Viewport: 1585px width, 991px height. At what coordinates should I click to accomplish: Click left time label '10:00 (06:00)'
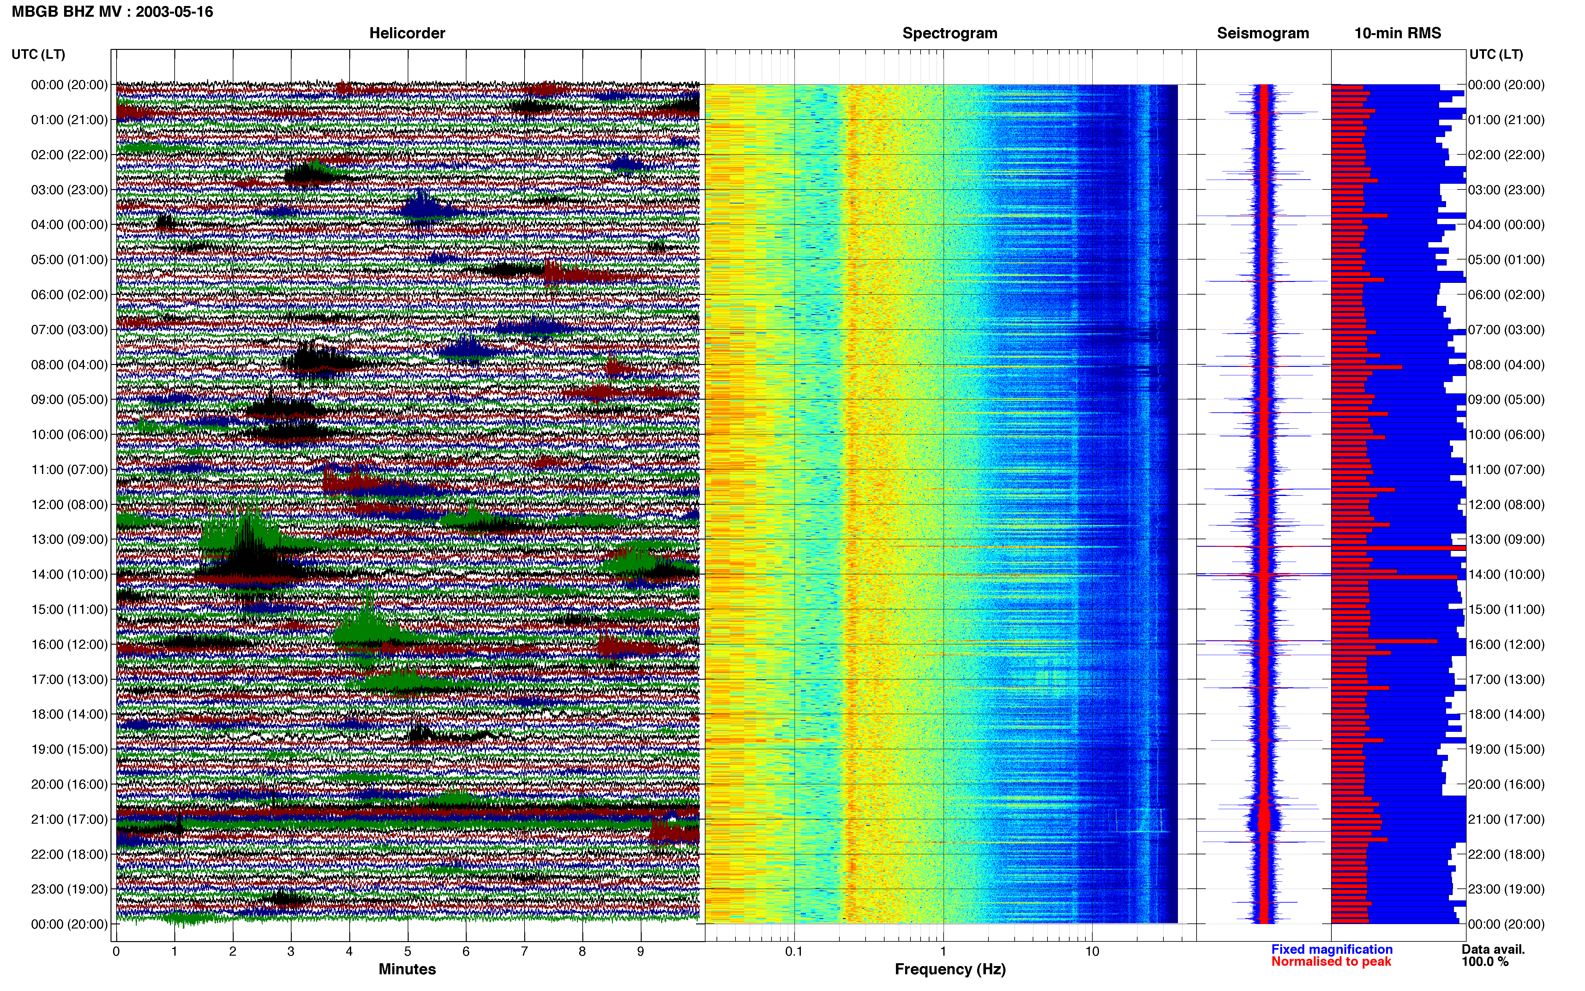(x=69, y=434)
